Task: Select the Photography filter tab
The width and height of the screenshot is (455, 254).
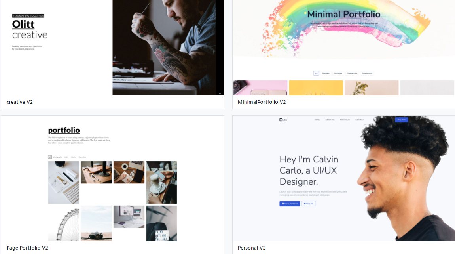Action: click(352, 73)
